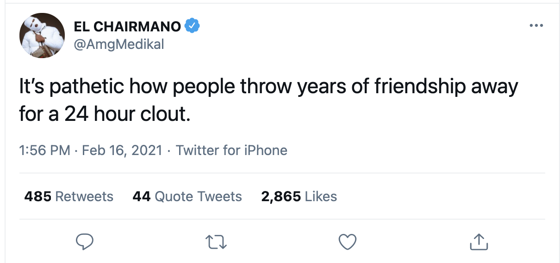The height and width of the screenshot is (263, 560).
Task: Click the EL CHAIRMANO display name
Action: 127,27
